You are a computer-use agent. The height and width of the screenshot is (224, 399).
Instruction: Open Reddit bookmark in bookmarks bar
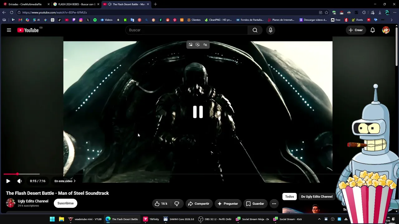168,20
